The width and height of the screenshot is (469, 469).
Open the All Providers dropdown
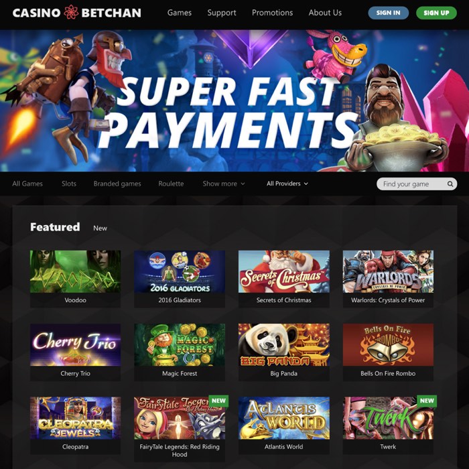(x=287, y=184)
